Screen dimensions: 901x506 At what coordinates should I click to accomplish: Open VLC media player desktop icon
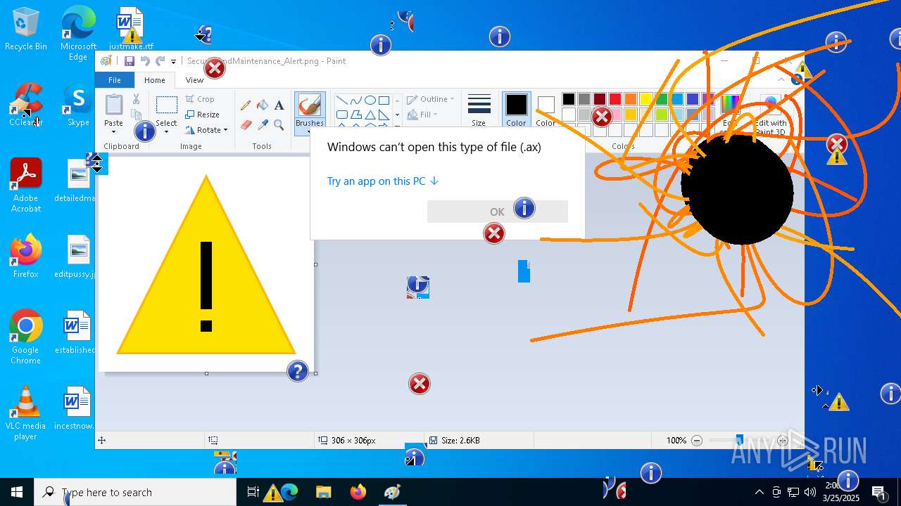[26, 413]
